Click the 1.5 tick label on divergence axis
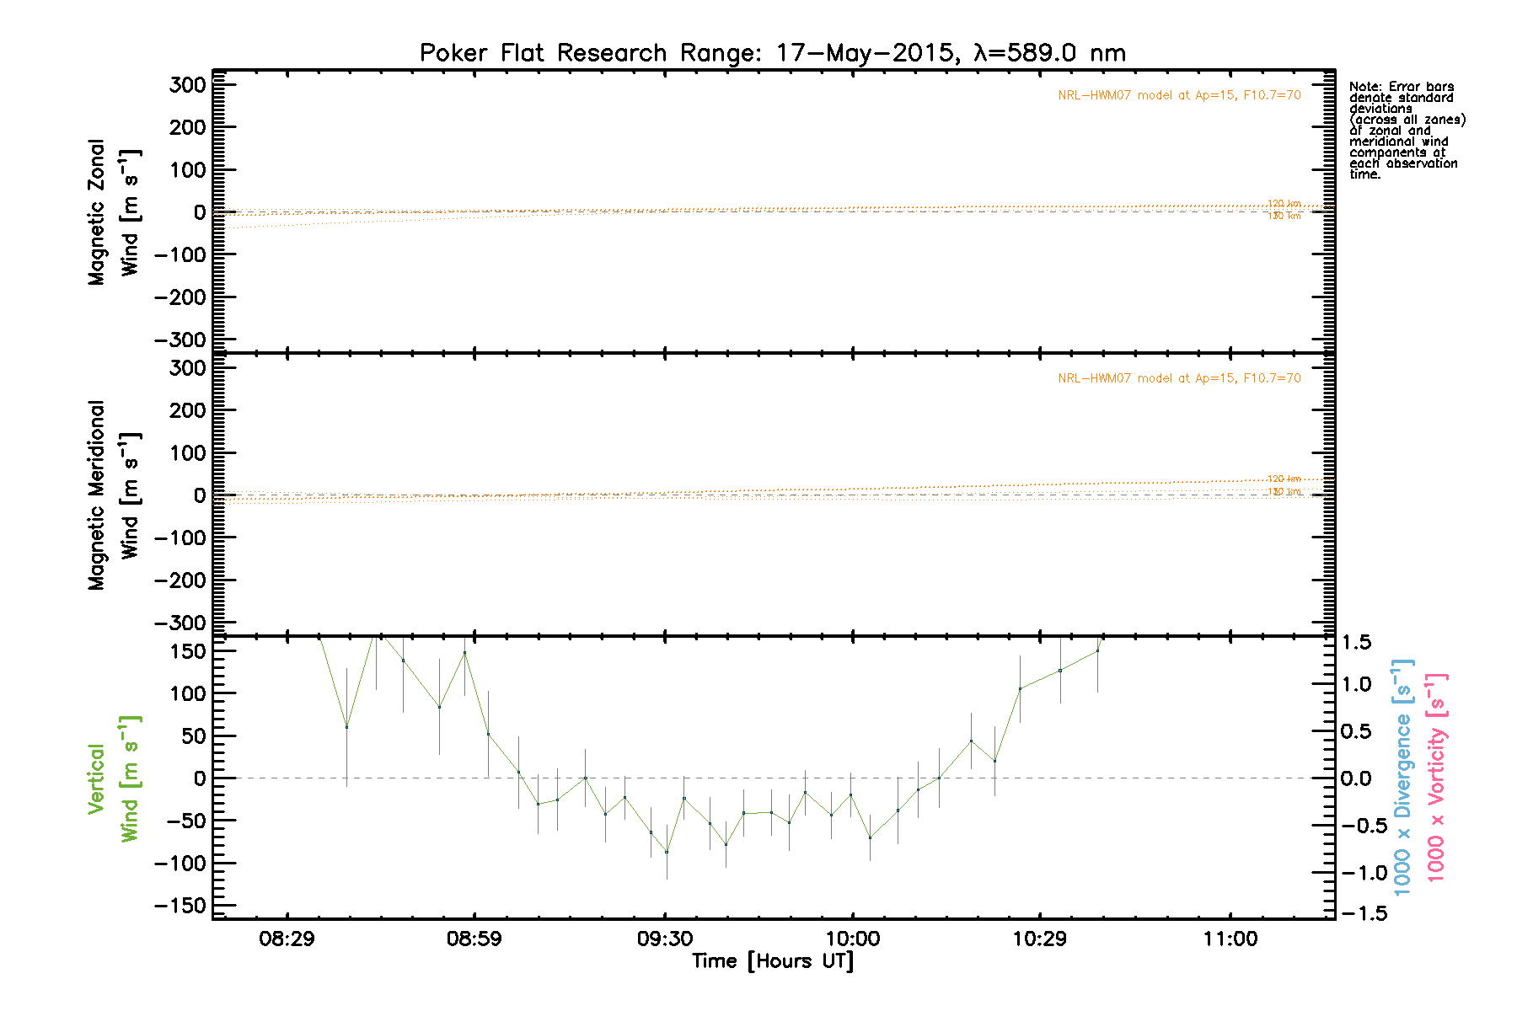This screenshot has width=1517, height=1011. click(x=1357, y=643)
